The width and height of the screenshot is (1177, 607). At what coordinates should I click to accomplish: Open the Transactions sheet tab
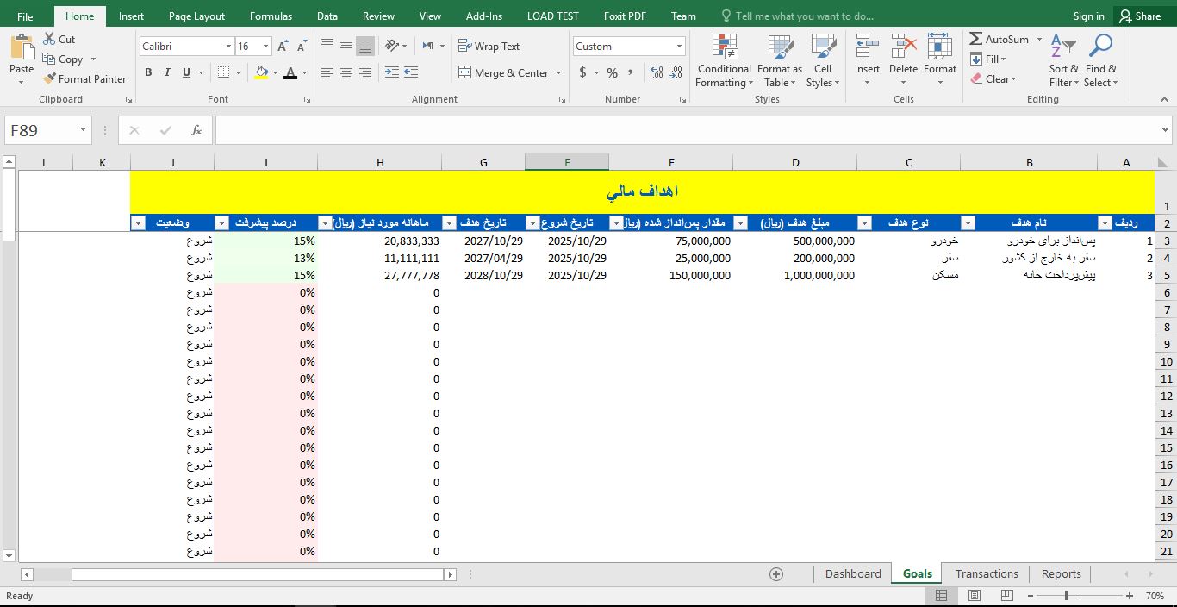[987, 574]
